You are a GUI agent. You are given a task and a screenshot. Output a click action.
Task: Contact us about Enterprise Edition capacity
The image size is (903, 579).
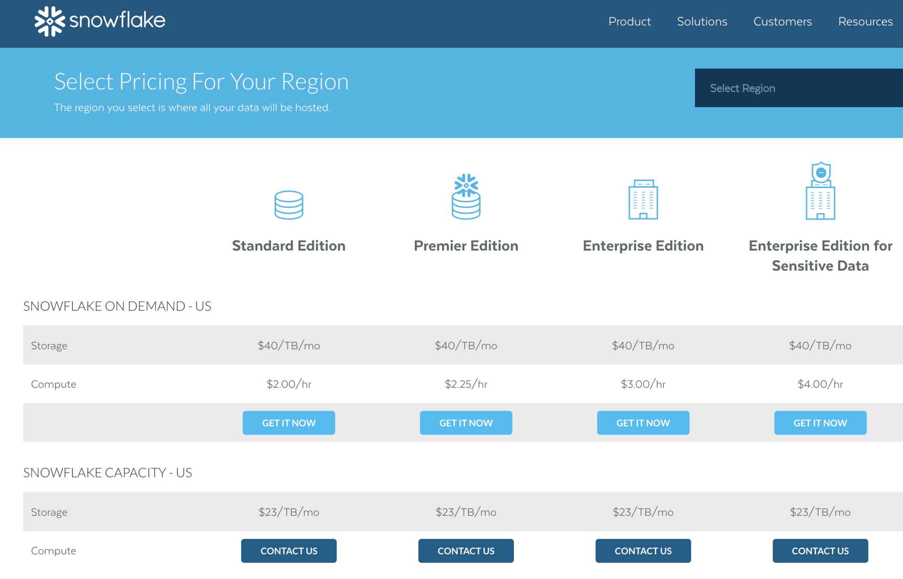click(643, 551)
